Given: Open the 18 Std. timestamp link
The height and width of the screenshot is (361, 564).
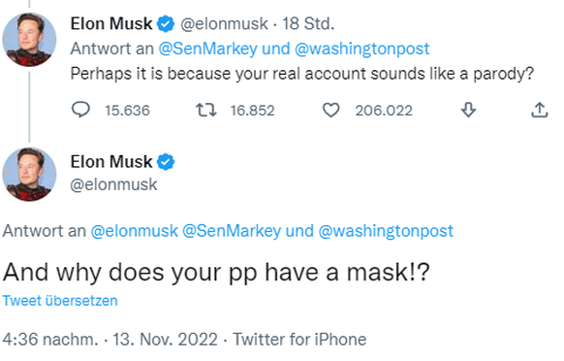Looking at the screenshot, I should [308, 24].
